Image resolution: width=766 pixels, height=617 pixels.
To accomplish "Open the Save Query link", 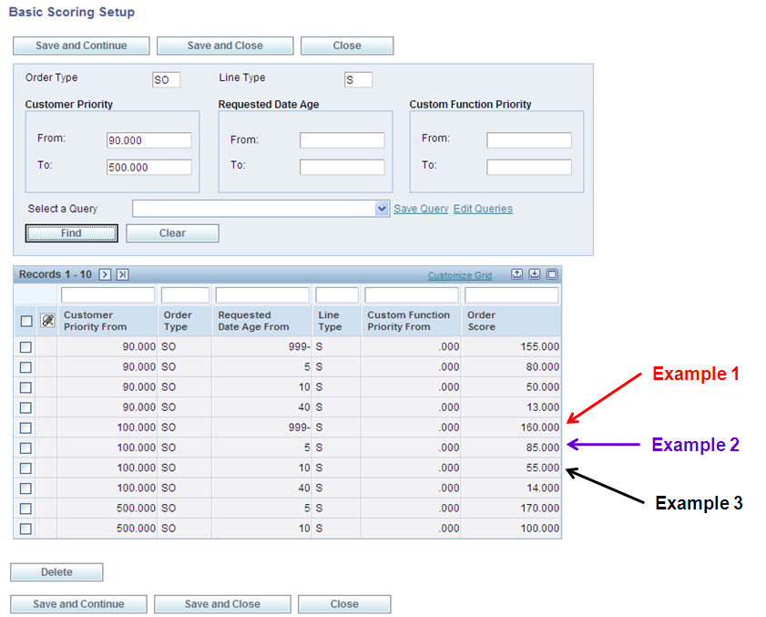I will pos(421,209).
